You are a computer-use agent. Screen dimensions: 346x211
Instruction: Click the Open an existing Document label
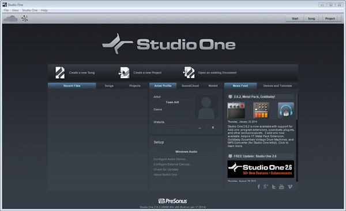pos(217,72)
